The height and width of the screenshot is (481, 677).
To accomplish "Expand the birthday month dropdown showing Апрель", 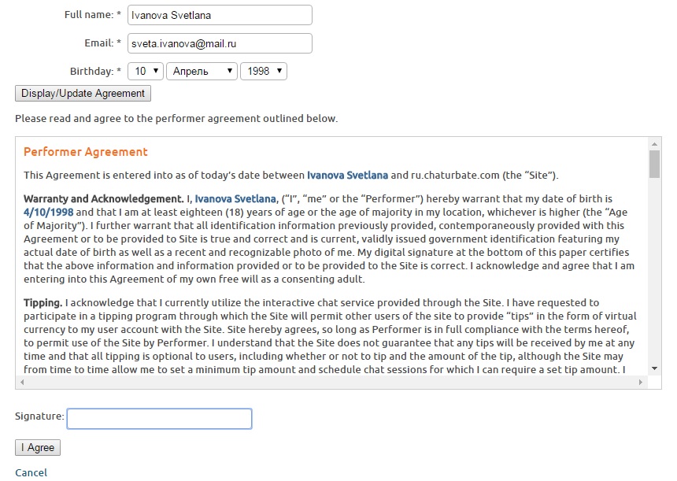I will pos(202,71).
